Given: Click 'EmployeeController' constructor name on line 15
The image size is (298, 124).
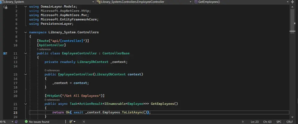Looking at the screenshot, I should 75,75.
